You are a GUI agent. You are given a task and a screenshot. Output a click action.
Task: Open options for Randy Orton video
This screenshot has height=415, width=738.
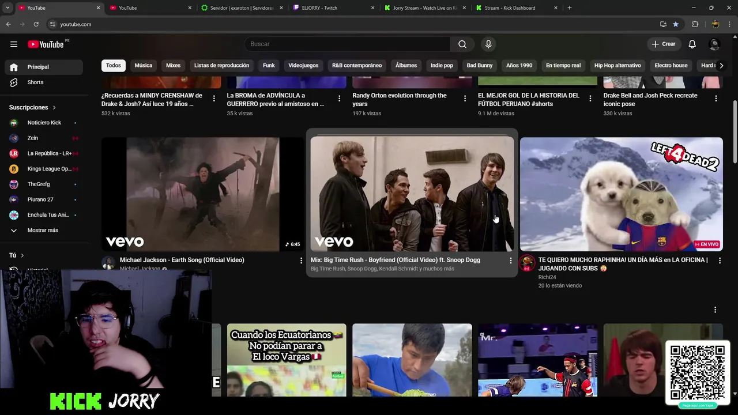pyautogui.click(x=465, y=99)
